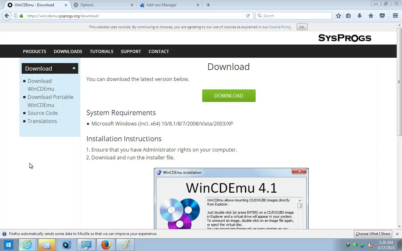Click the info icon on notification bar

pyautogui.click(x=4, y=234)
